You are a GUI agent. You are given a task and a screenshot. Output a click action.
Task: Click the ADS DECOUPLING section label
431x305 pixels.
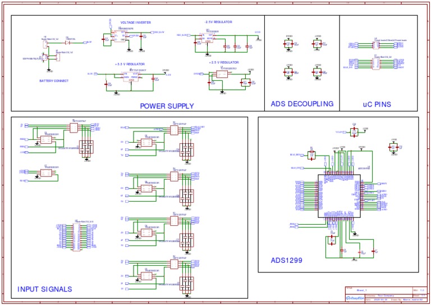[x=302, y=104]
